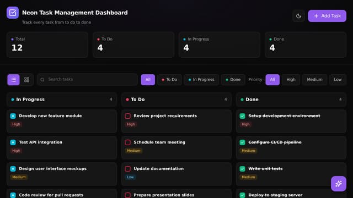The image size is (353, 198).
Task: Uncheck Configure CI/CD pipeline task
Action: (x=243, y=142)
